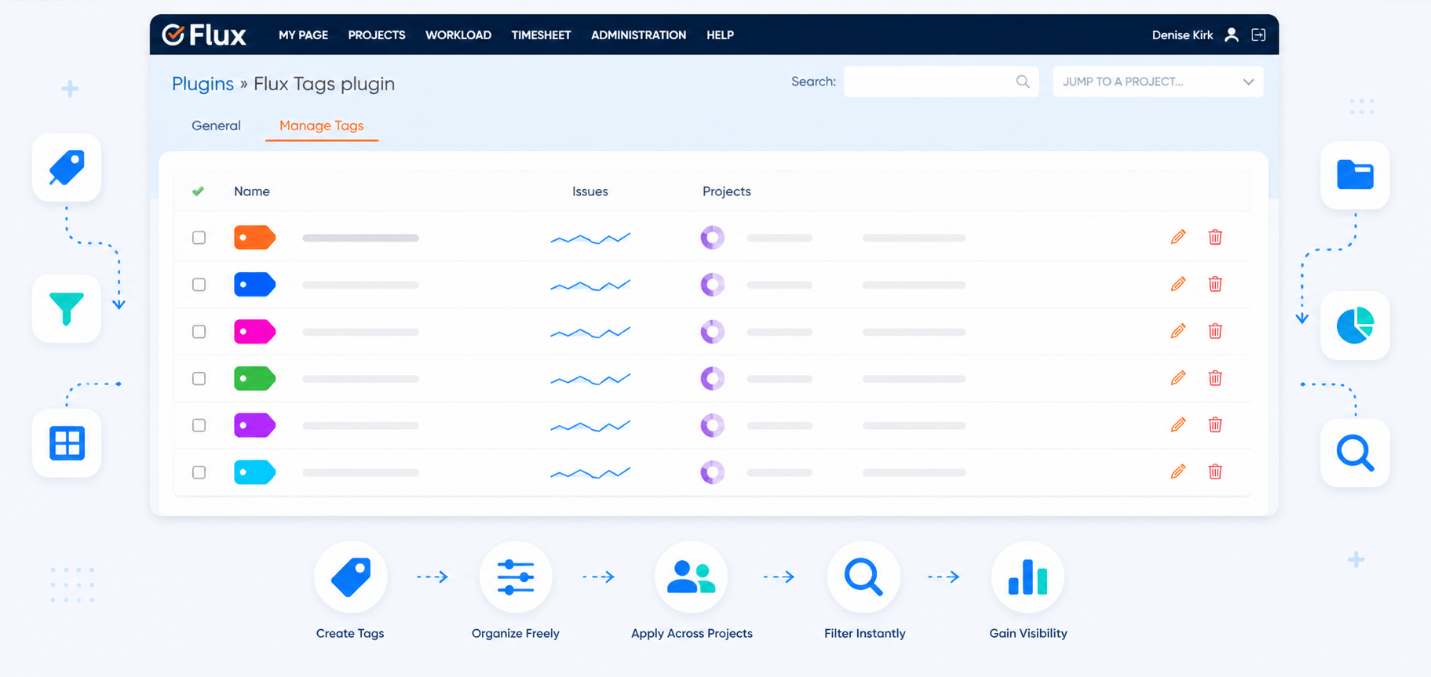Viewport: 1431px width, 677px height.
Task: Check the orange tag row checkbox
Action: click(199, 238)
